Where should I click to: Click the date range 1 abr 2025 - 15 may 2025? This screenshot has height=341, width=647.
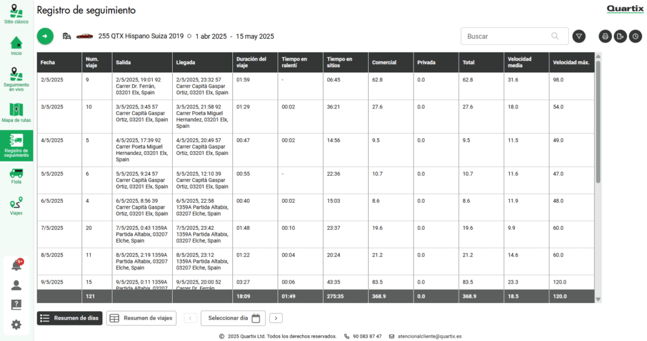pos(234,36)
